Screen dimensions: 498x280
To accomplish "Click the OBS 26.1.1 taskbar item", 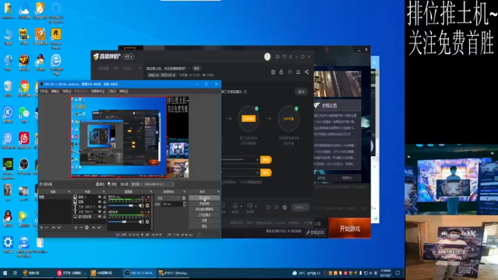I will coord(139,273).
